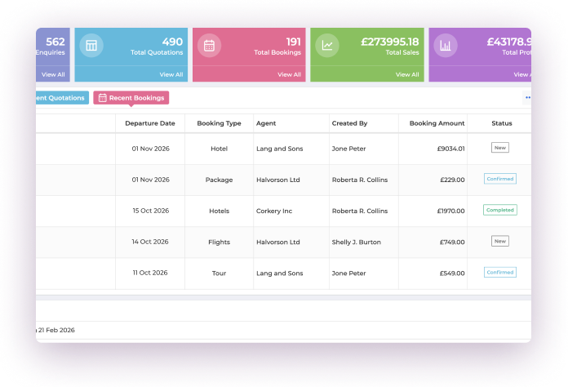Image resolution: width=568 pixels, height=387 pixels.
Task: View all Enquiries
Action: click(x=53, y=74)
